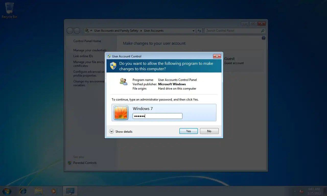The image size is (327, 196).
Task: Click the UAC title bar shield icon
Action: click(109, 56)
